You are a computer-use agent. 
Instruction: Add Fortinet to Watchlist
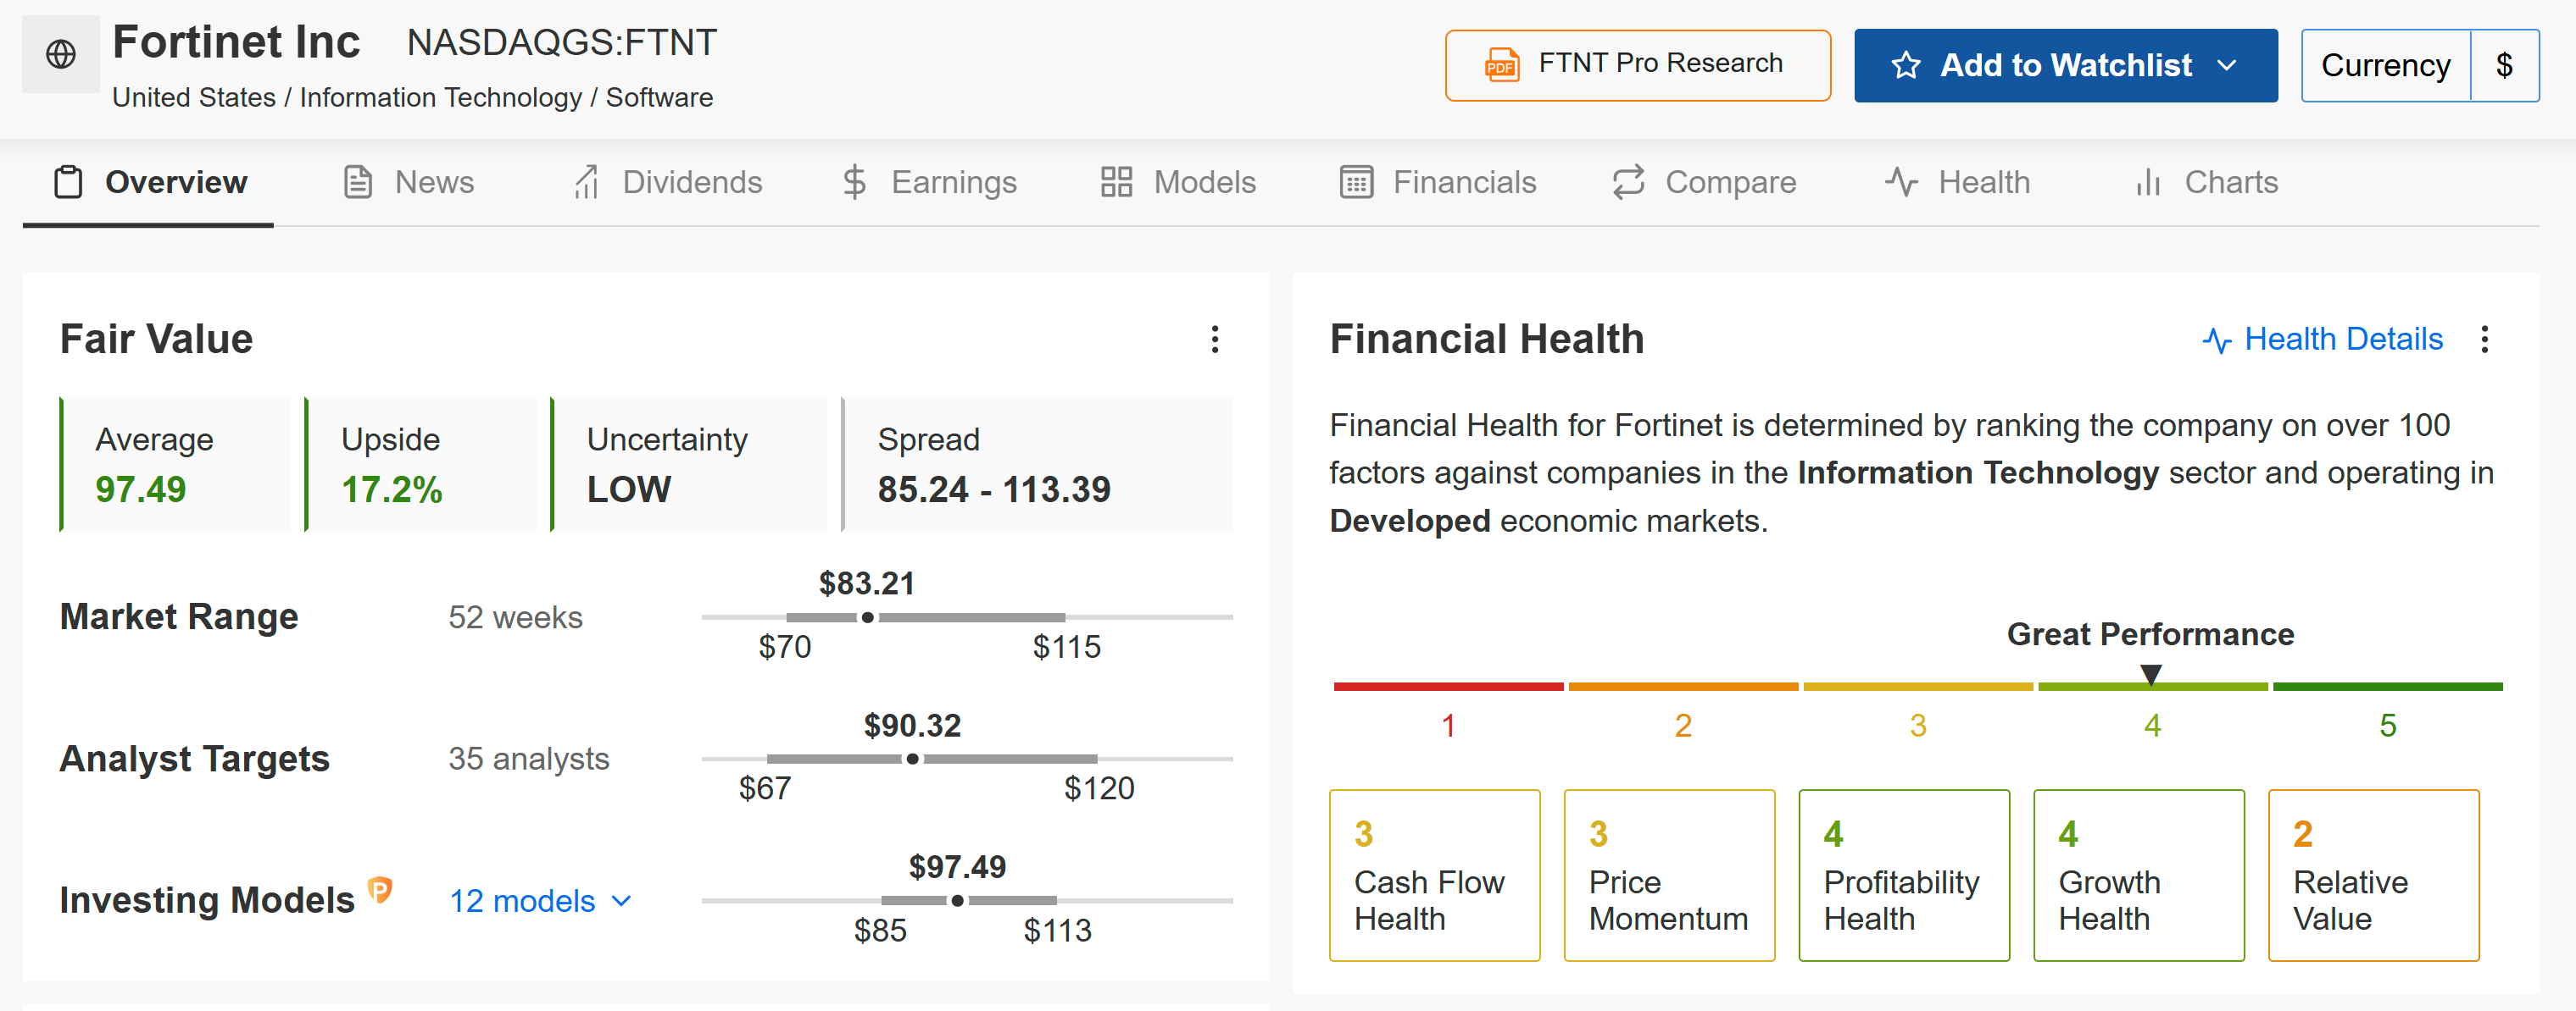tap(2065, 66)
